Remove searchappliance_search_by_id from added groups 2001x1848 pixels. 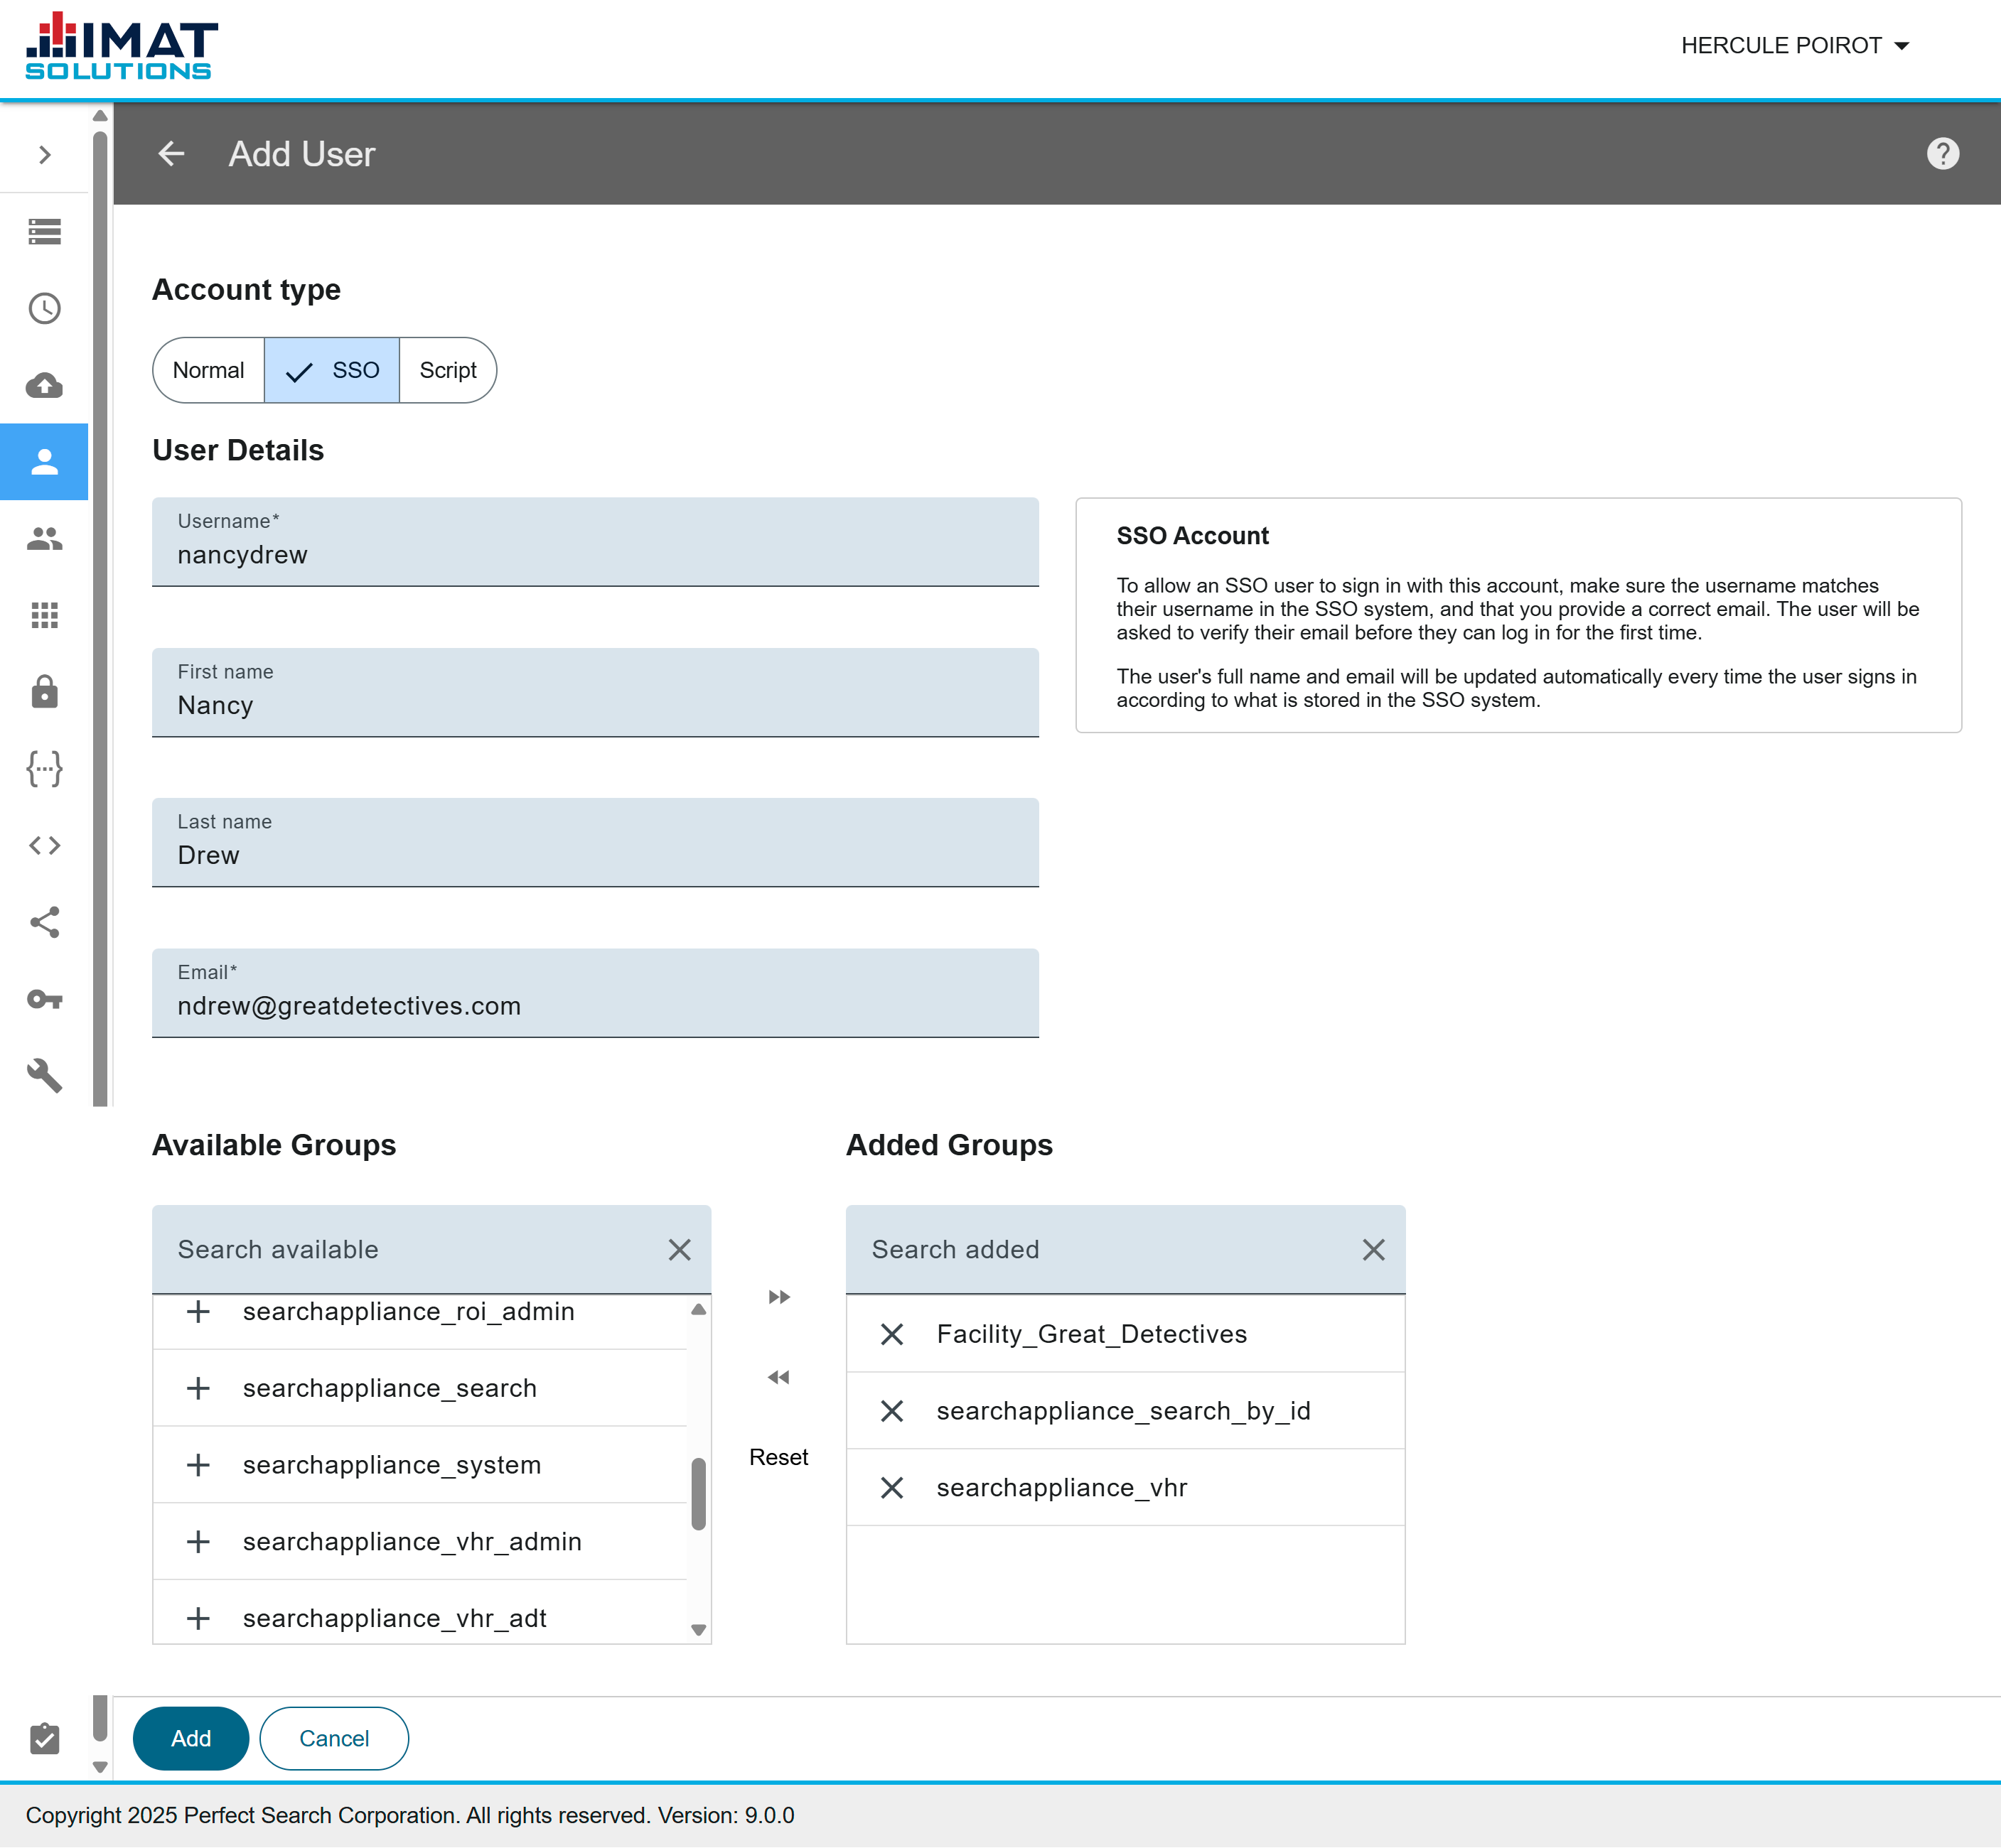891,1411
